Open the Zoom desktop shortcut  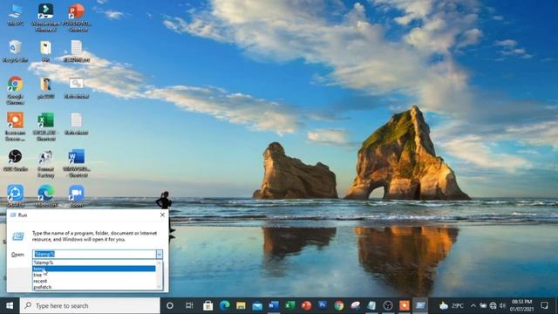77,195
